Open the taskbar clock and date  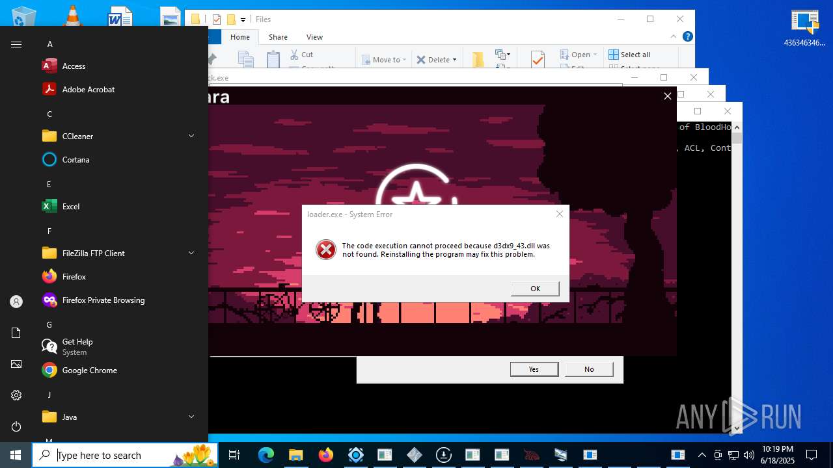click(778, 455)
